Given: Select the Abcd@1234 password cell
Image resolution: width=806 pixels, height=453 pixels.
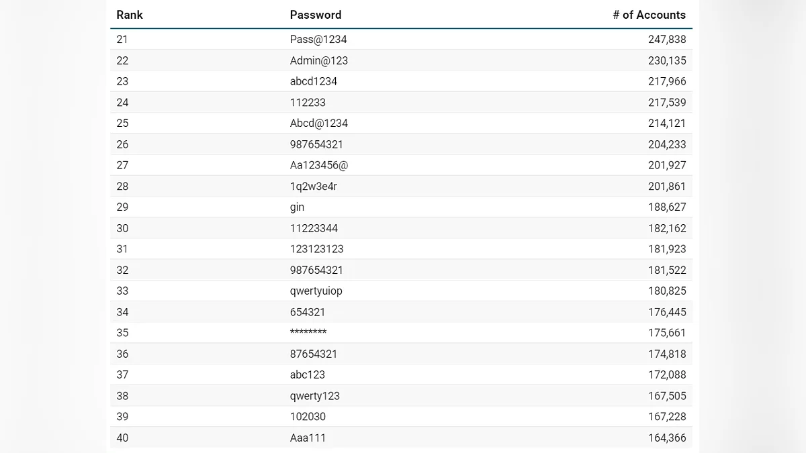Looking at the screenshot, I should click(x=319, y=123).
